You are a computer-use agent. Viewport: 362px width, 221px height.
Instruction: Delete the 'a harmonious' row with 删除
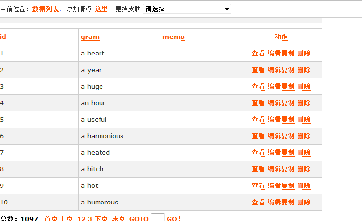304,136
